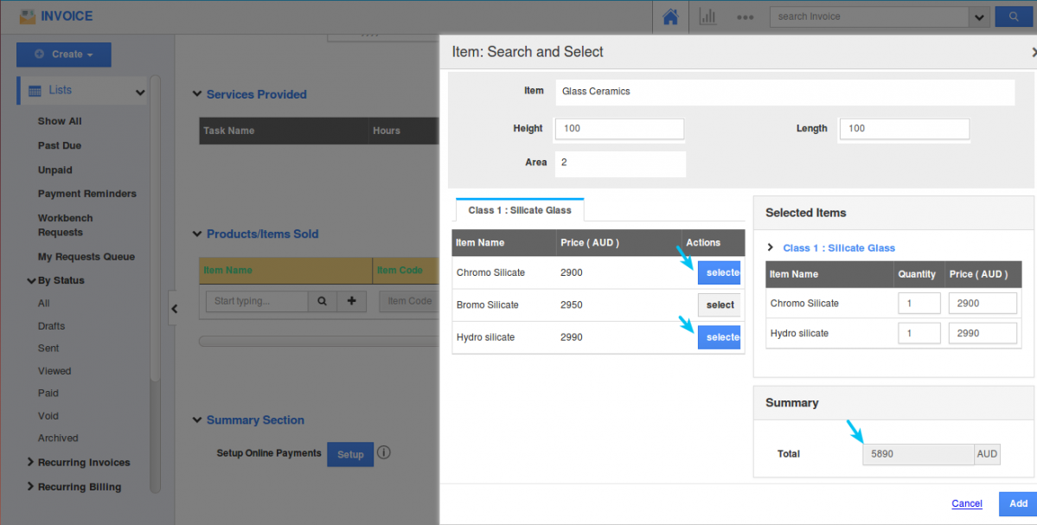The height and width of the screenshot is (525, 1037).
Task: Switch to Class 1 : Silicate Glass tab
Action: pos(519,210)
